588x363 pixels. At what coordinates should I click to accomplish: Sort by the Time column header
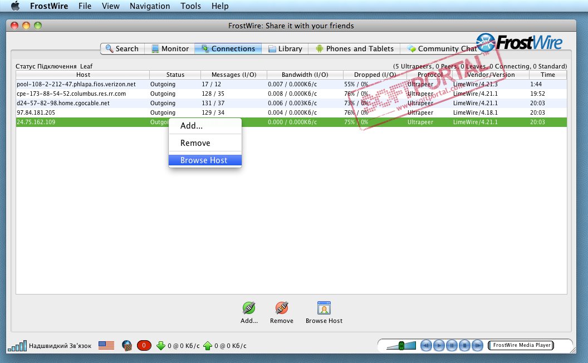(548, 75)
